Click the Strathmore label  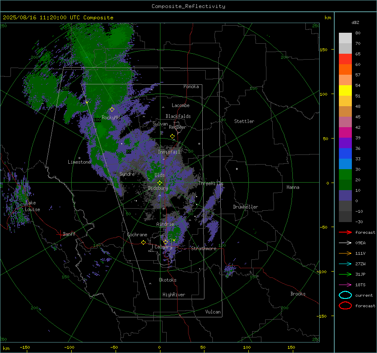(204, 248)
